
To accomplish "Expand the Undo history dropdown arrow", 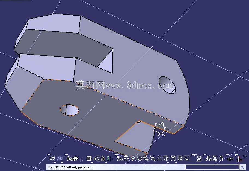I will pos(55,163).
